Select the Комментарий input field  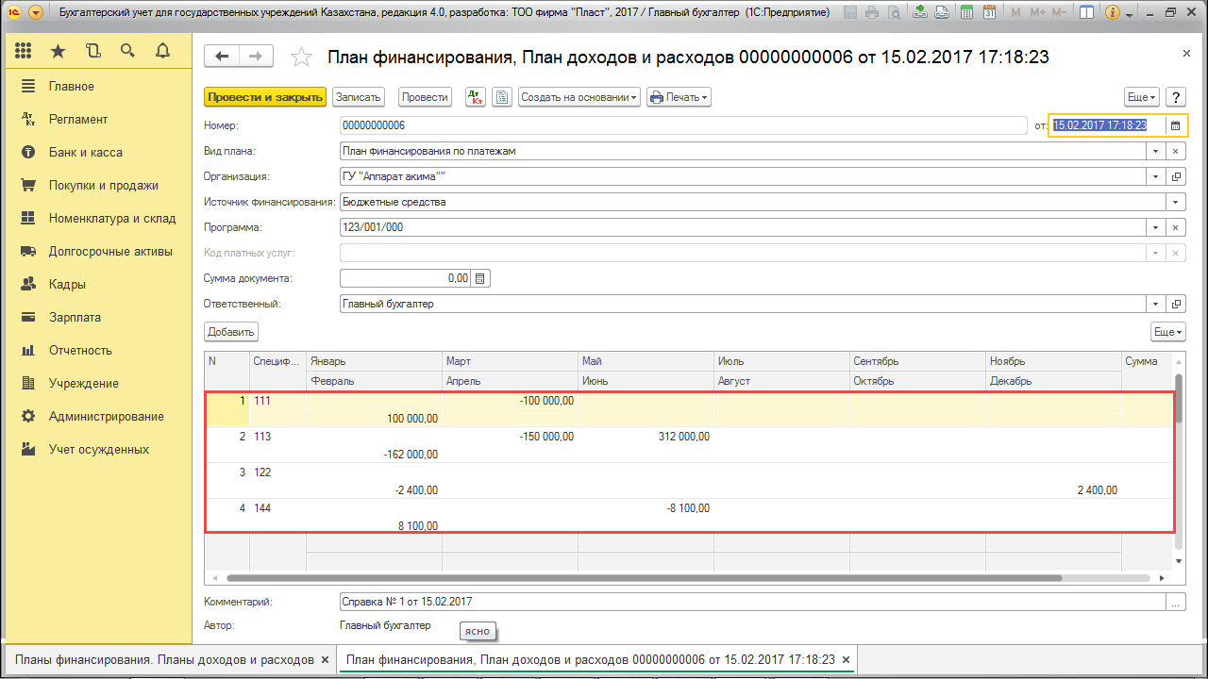661,600
